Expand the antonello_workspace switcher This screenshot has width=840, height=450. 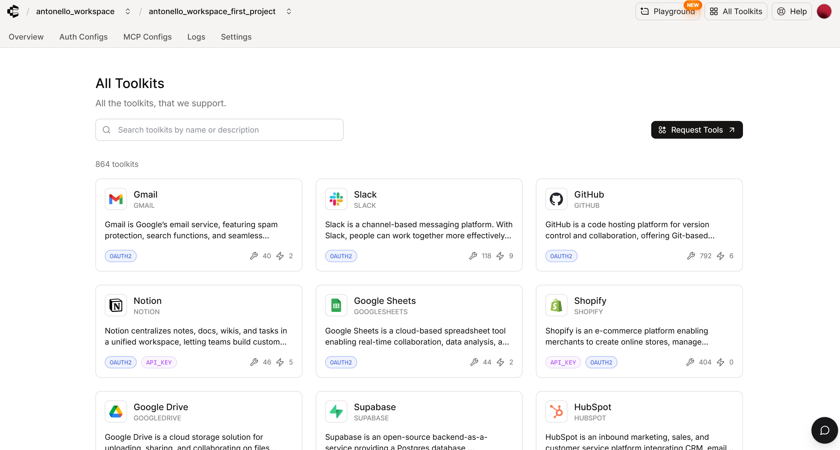(128, 11)
